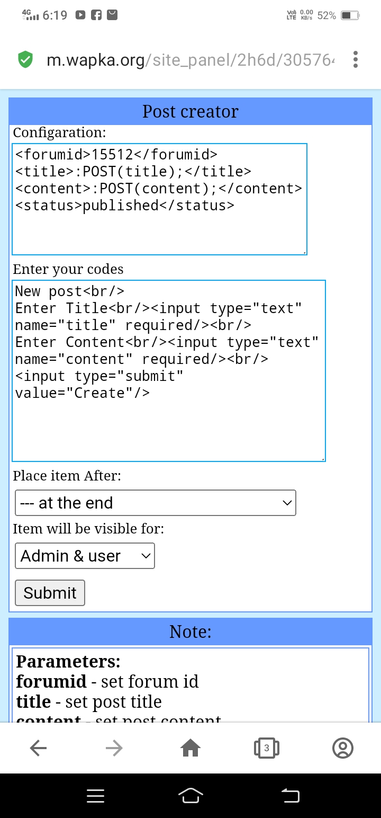
Task: Tap the browser back arrow
Action: [x=38, y=748]
